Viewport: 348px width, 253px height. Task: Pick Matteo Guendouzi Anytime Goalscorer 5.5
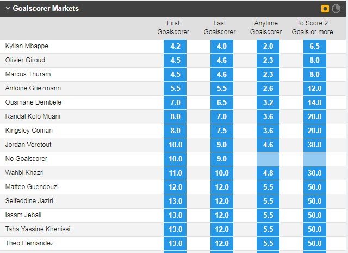pos(268,187)
